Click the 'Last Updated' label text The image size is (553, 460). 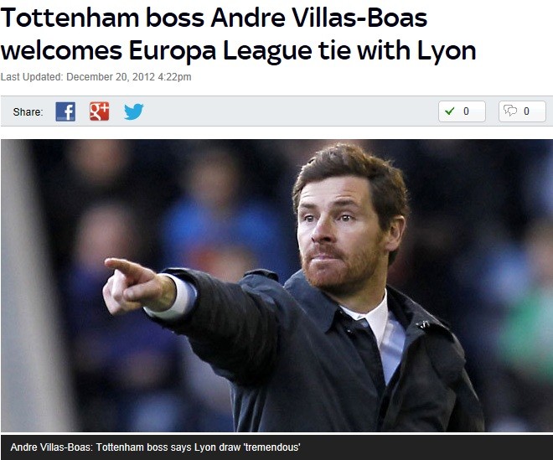32,77
